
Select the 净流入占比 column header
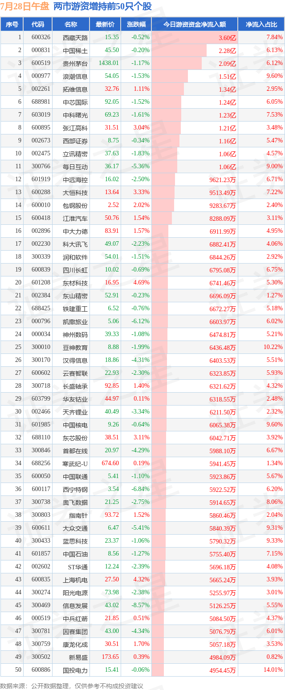(261, 24)
